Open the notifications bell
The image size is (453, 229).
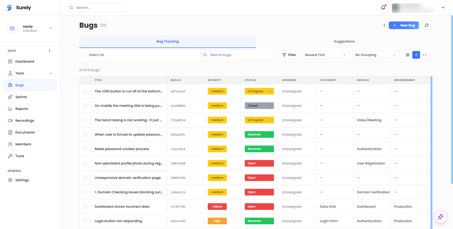click(383, 7)
